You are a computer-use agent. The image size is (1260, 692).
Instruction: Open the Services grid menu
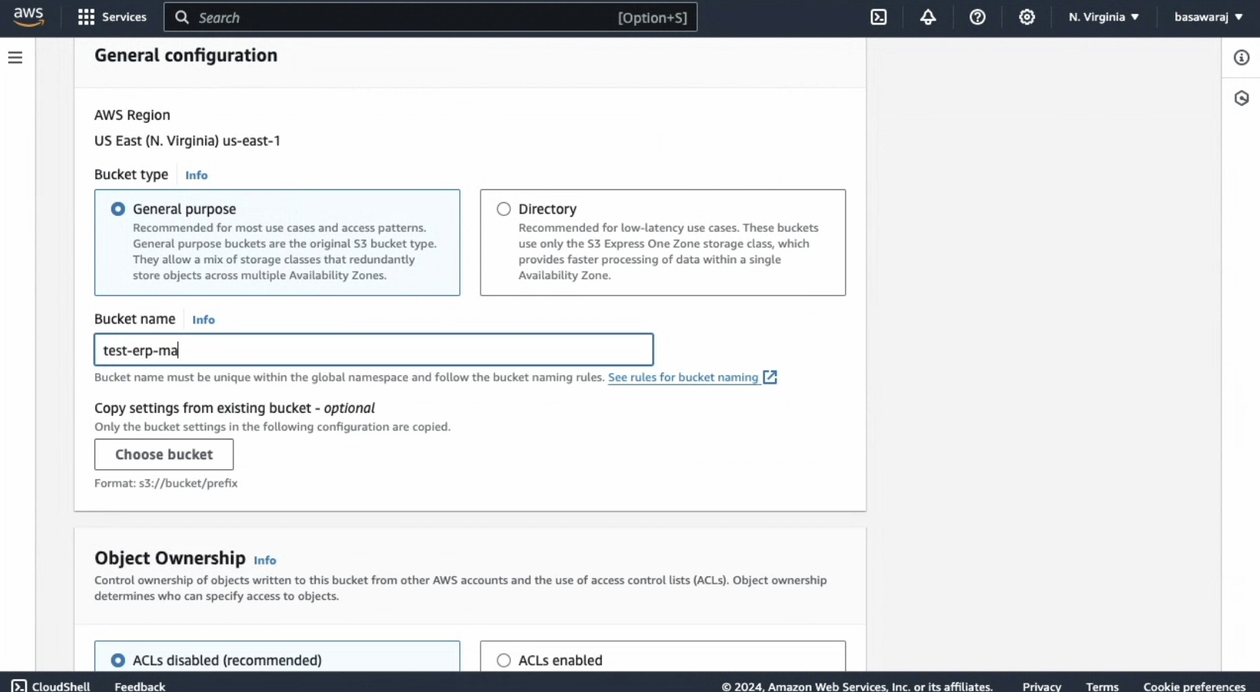86,17
